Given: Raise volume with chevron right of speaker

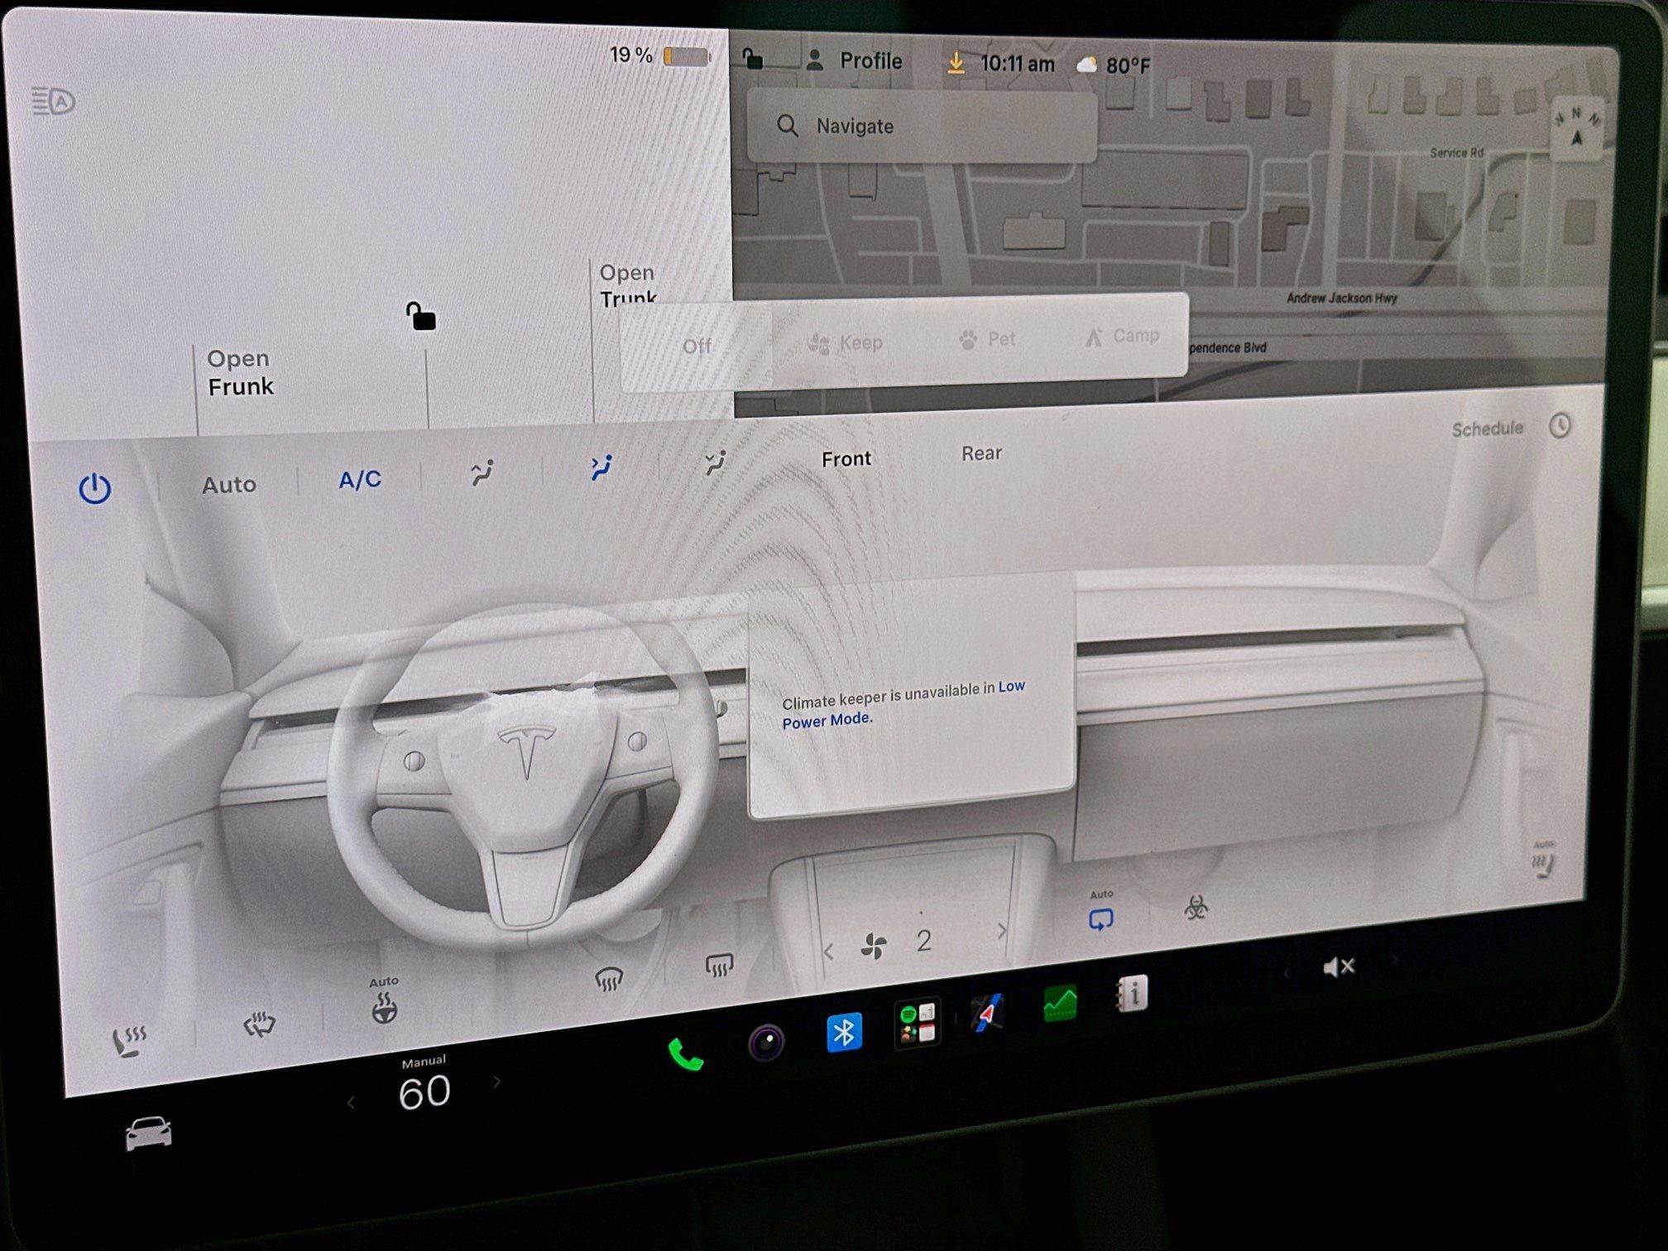Looking at the screenshot, I should click(1394, 960).
